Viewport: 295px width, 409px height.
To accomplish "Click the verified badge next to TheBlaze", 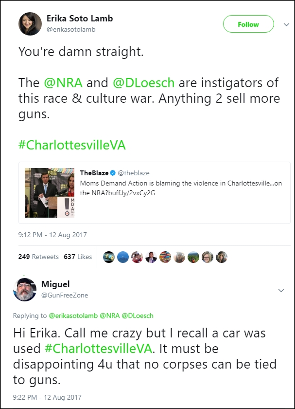I will (x=113, y=173).
